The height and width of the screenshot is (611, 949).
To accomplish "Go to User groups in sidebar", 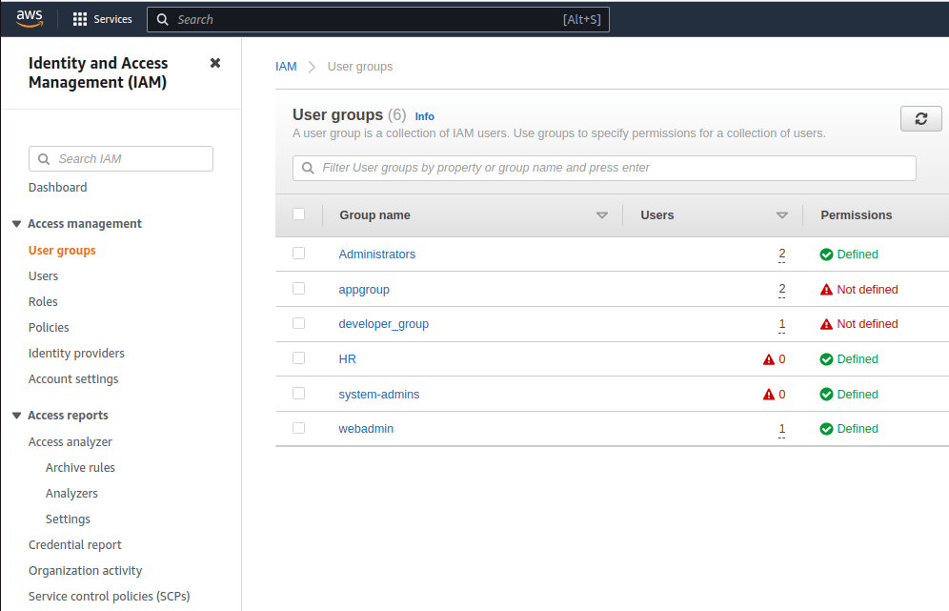I will (x=62, y=251).
